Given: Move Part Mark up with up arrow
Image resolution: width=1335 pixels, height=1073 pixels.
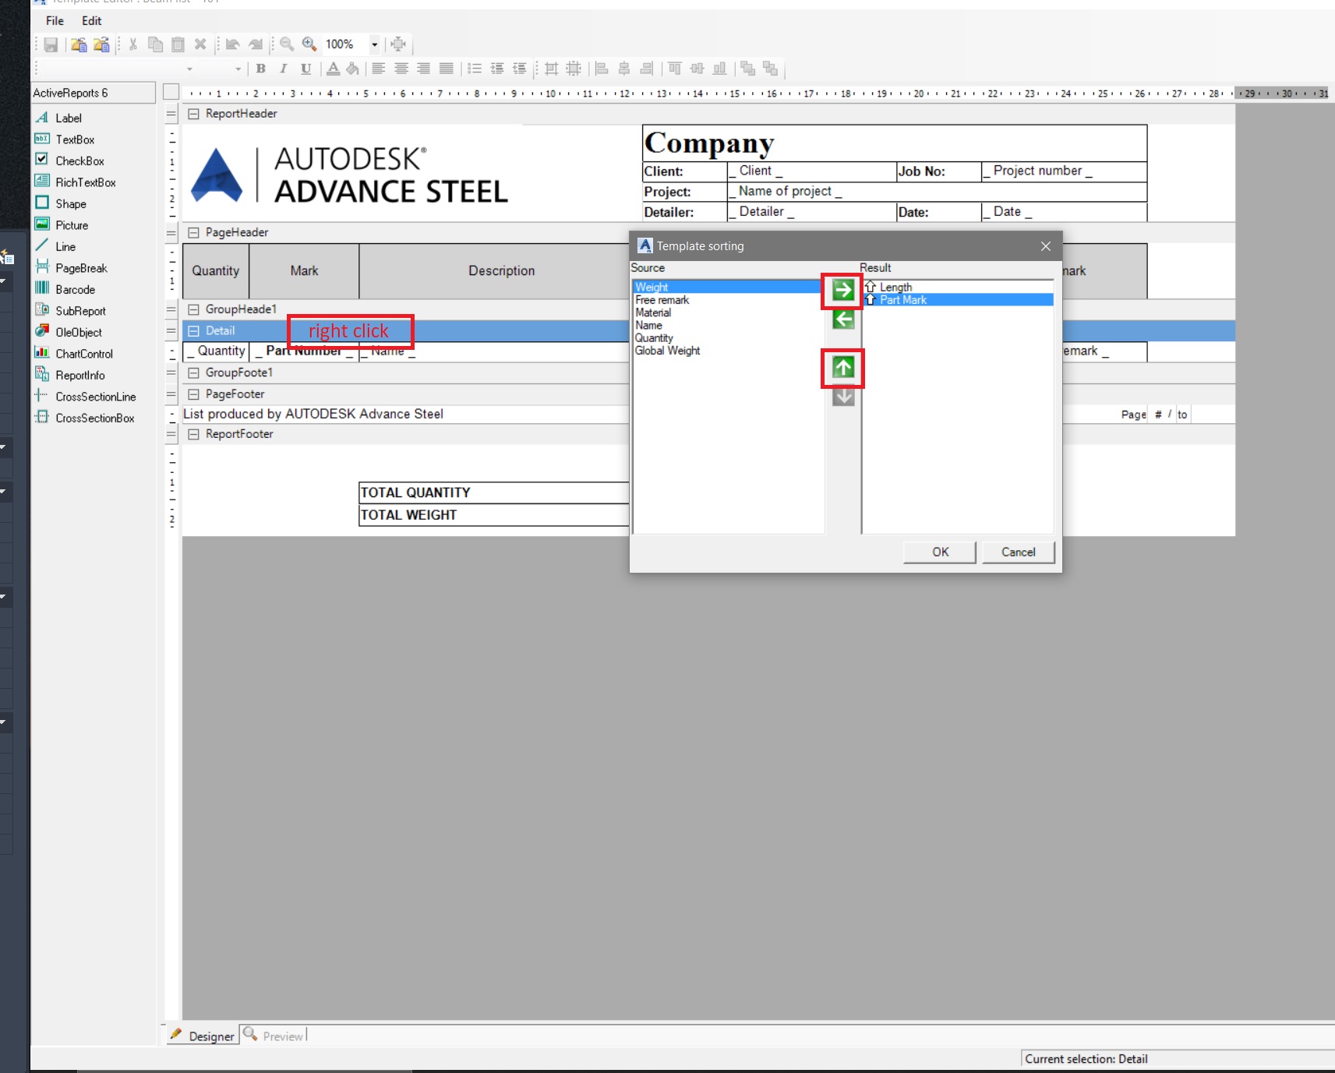Looking at the screenshot, I should (843, 367).
